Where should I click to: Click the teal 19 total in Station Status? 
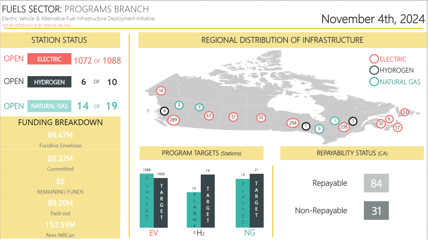coord(112,106)
